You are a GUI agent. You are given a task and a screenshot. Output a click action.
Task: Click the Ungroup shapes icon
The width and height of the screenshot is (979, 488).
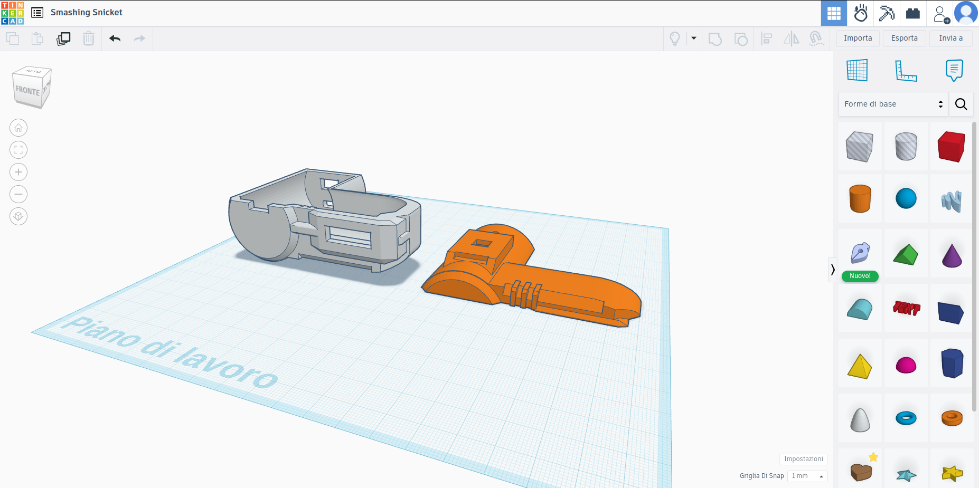(741, 39)
